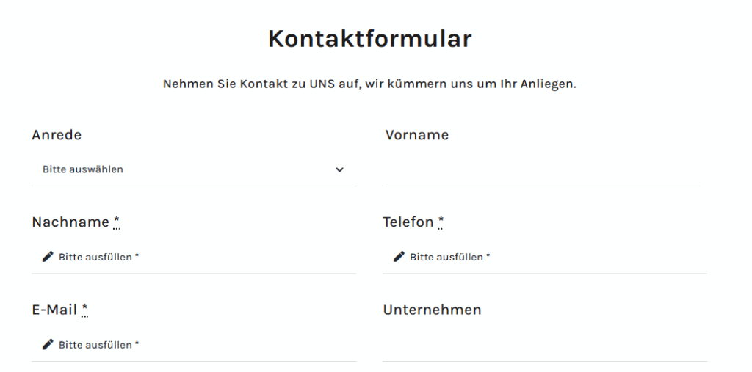Expand the Anrede dropdown chevron arrow

(339, 169)
